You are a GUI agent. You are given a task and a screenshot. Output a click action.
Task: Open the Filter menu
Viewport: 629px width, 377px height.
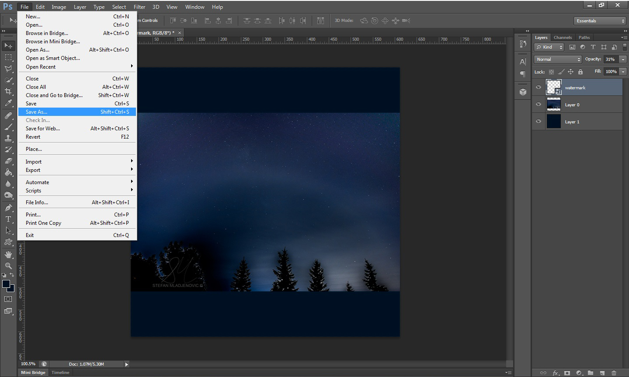(x=139, y=7)
